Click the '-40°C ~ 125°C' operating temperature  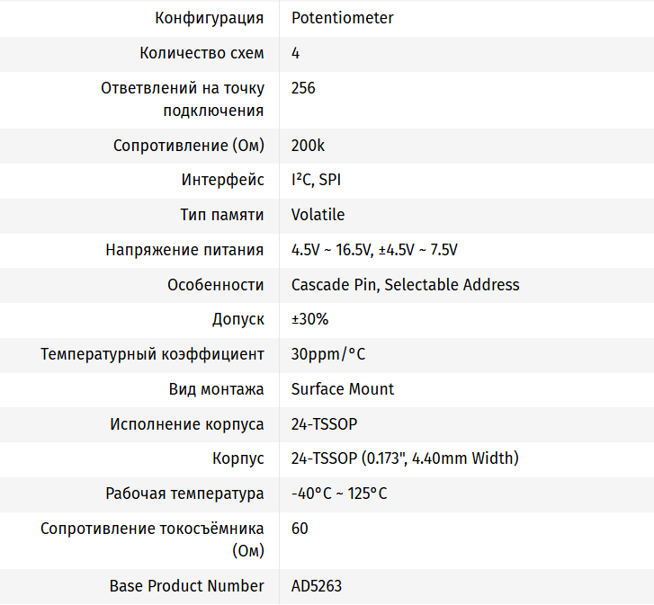coord(339,494)
